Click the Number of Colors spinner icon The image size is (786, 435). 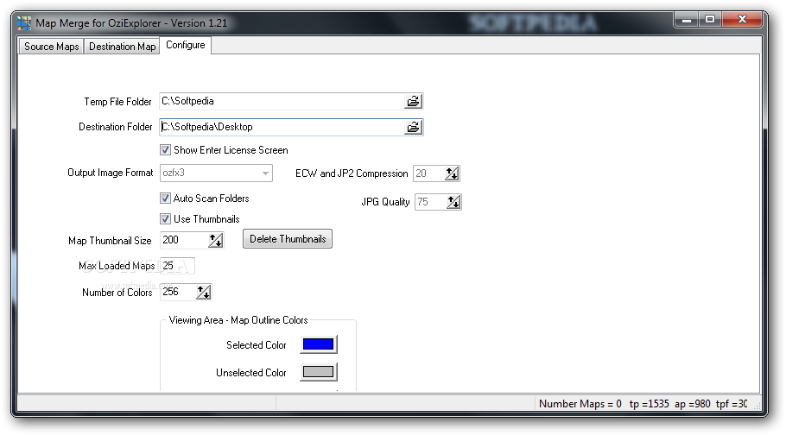pos(204,292)
